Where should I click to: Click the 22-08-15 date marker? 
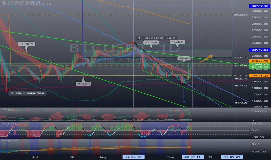[x=133, y=157]
